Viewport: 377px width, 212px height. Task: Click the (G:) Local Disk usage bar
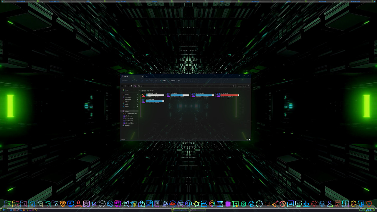click(155, 101)
